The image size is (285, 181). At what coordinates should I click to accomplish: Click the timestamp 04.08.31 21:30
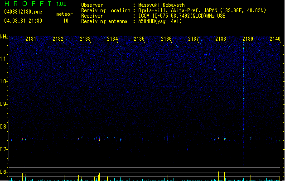[23, 21]
